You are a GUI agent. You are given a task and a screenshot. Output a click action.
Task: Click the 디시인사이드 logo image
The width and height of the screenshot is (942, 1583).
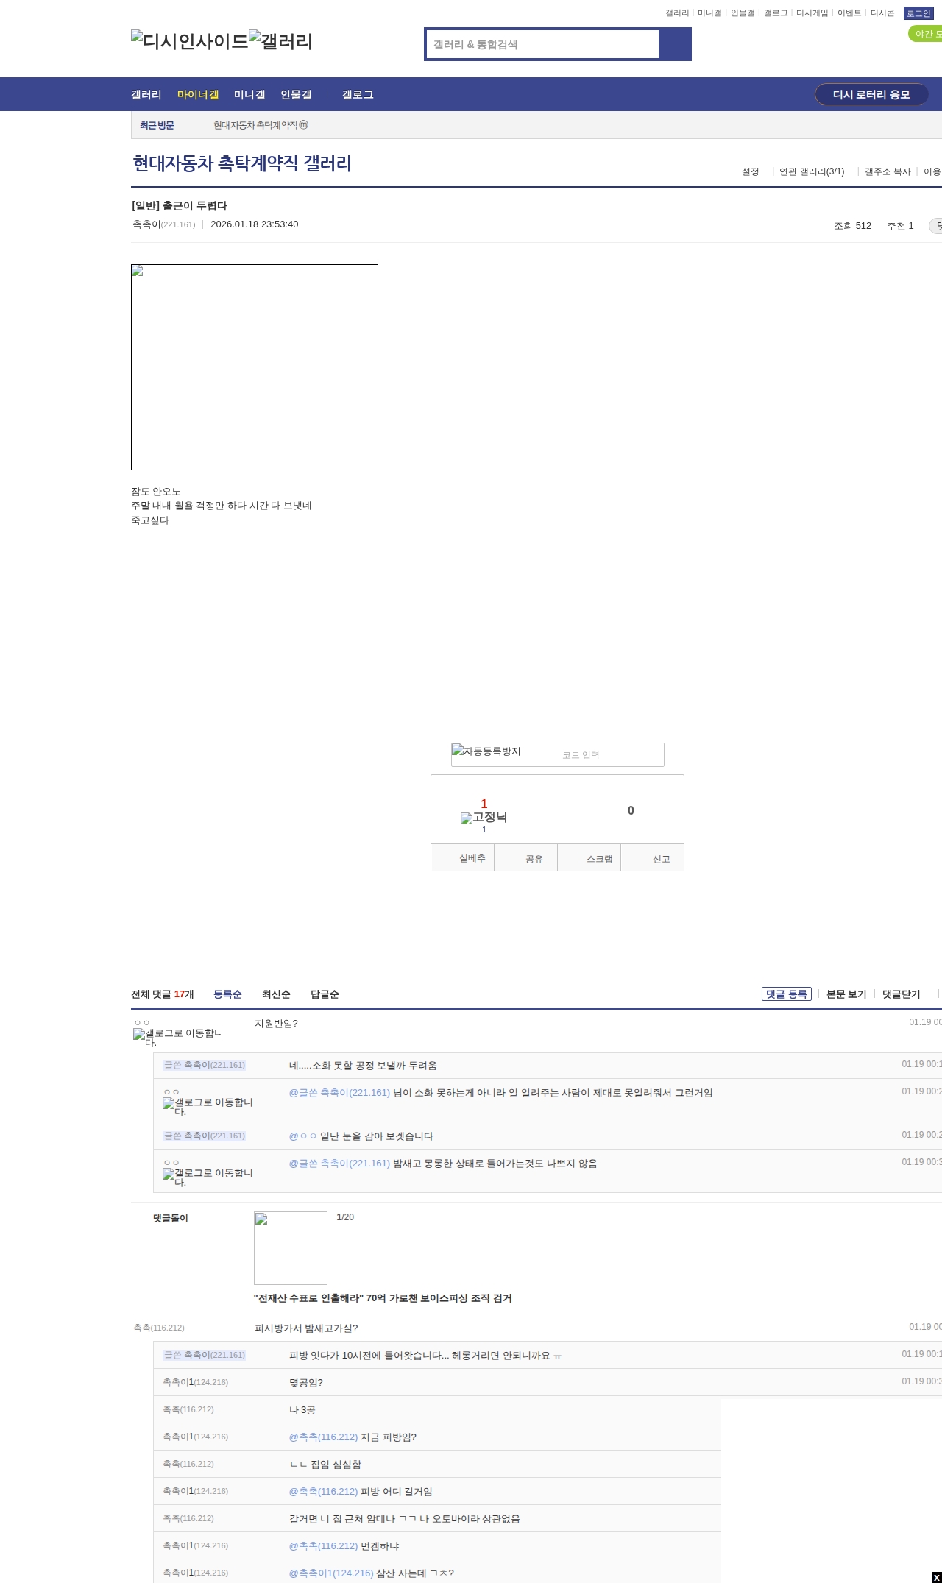(x=190, y=41)
